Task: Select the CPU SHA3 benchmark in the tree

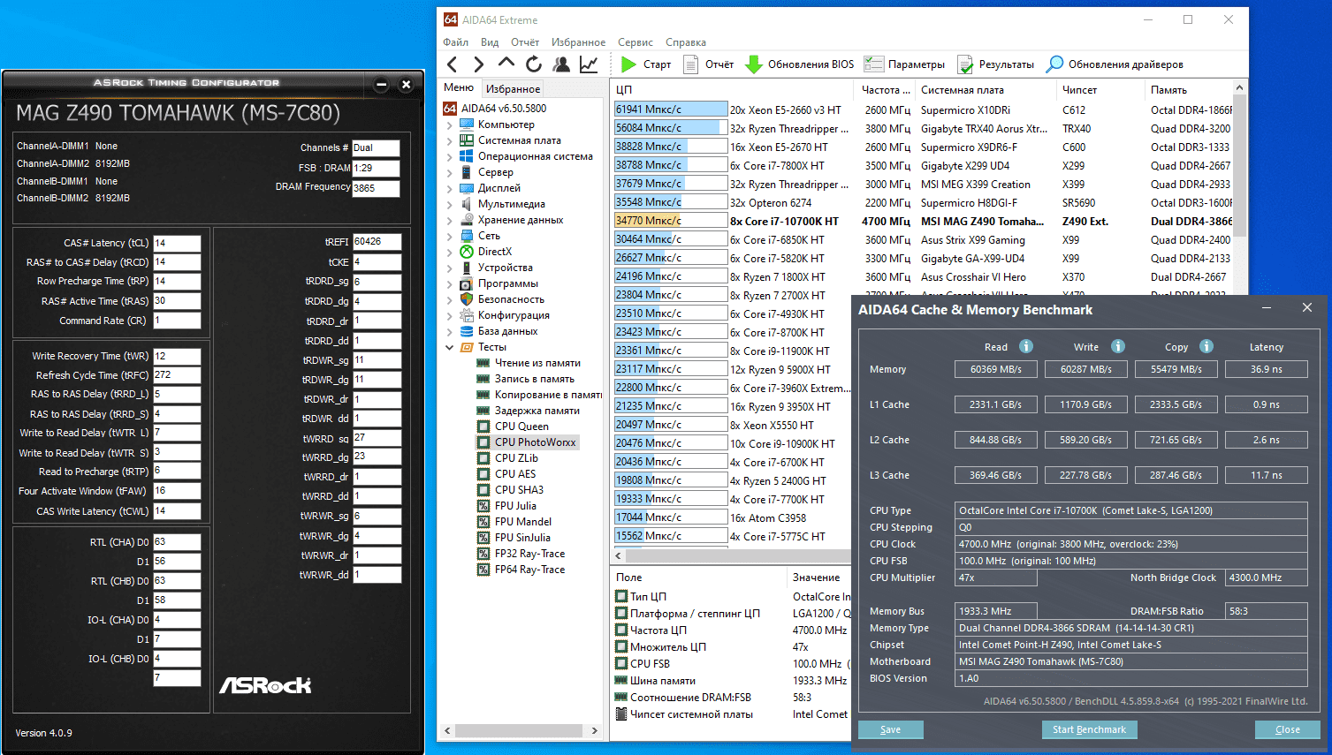Action: tap(519, 490)
